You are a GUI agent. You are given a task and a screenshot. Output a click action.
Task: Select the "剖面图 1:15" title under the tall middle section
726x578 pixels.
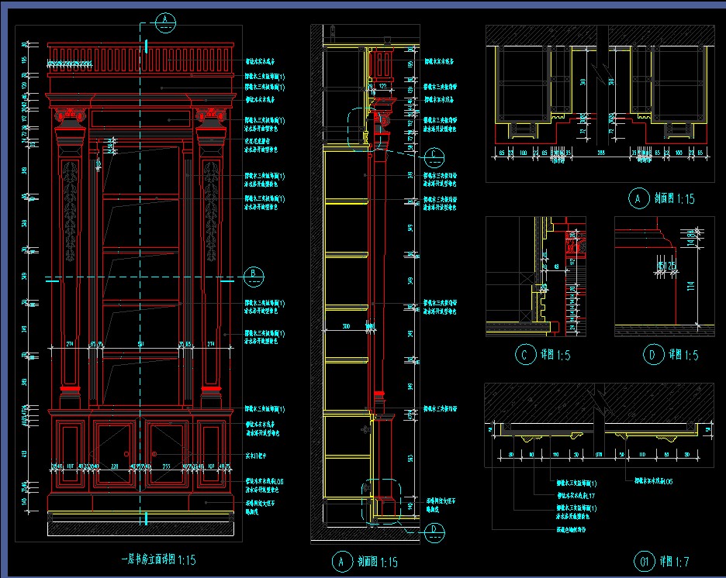click(378, 562)
